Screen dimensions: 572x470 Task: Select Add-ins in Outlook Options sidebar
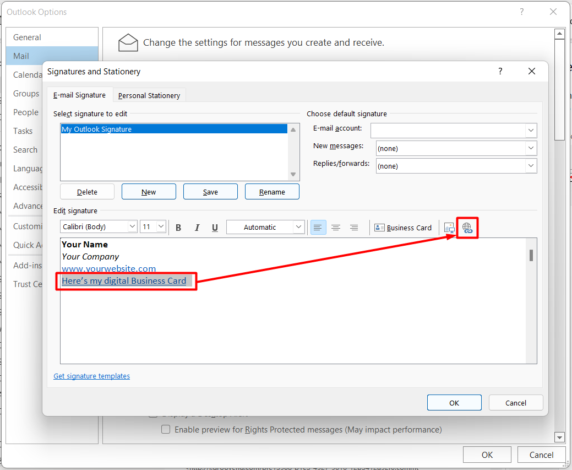click(28, 266)
